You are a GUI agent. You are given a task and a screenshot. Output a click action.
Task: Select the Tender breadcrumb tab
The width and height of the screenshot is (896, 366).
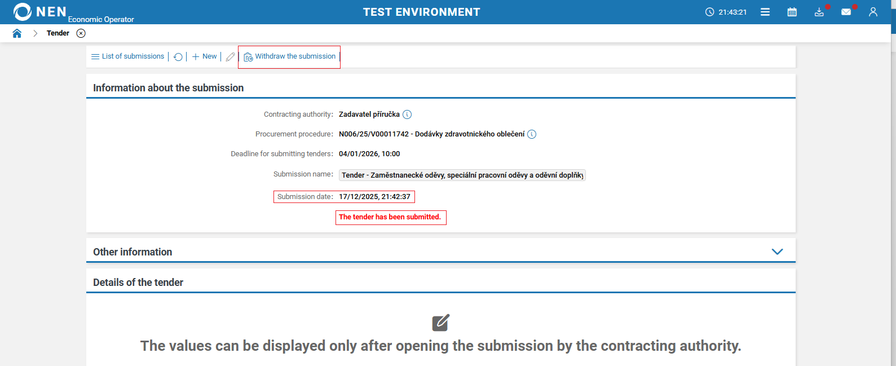(x=58, y=33)
